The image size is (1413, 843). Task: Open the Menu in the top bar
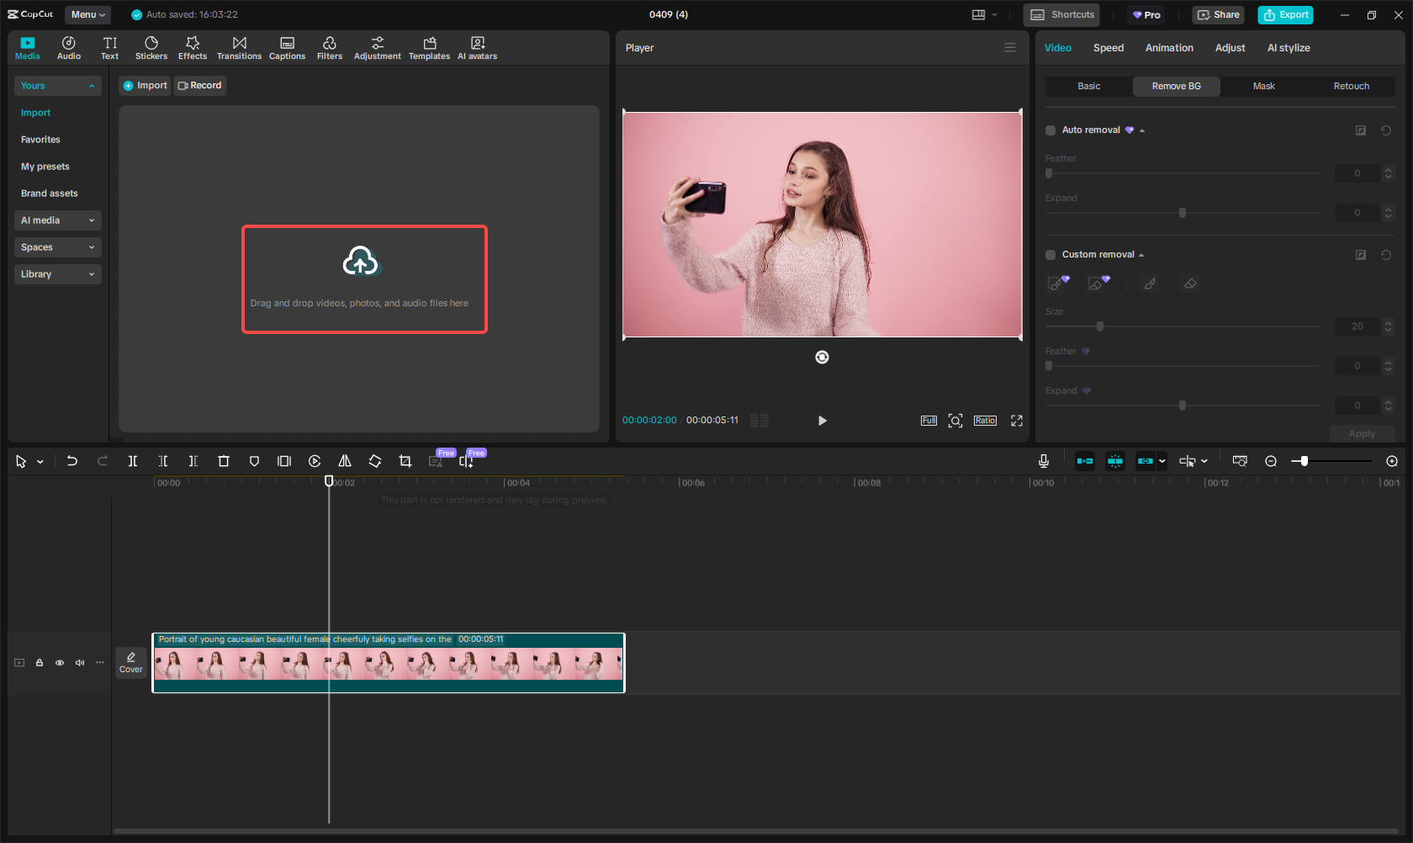coord(87,14)
